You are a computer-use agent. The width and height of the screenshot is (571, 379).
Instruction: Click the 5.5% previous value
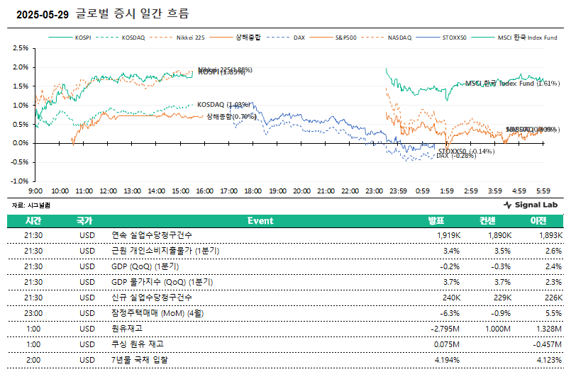click(553, 313)
